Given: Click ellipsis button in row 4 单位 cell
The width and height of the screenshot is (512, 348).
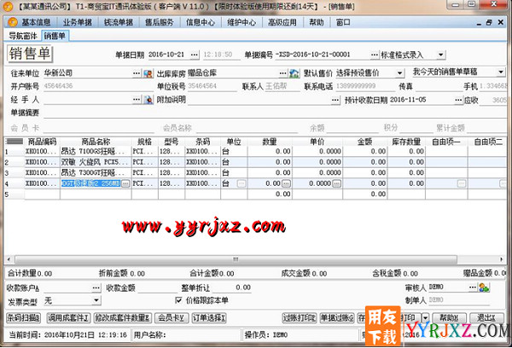Looking at the screenshot, I should coord(241,183).
